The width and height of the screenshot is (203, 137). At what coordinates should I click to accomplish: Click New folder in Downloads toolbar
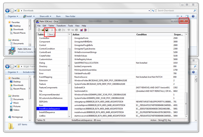click(70, 16)
